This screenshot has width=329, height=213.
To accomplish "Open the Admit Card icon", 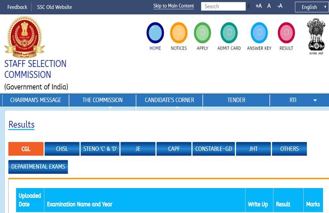I will point(229,33).
